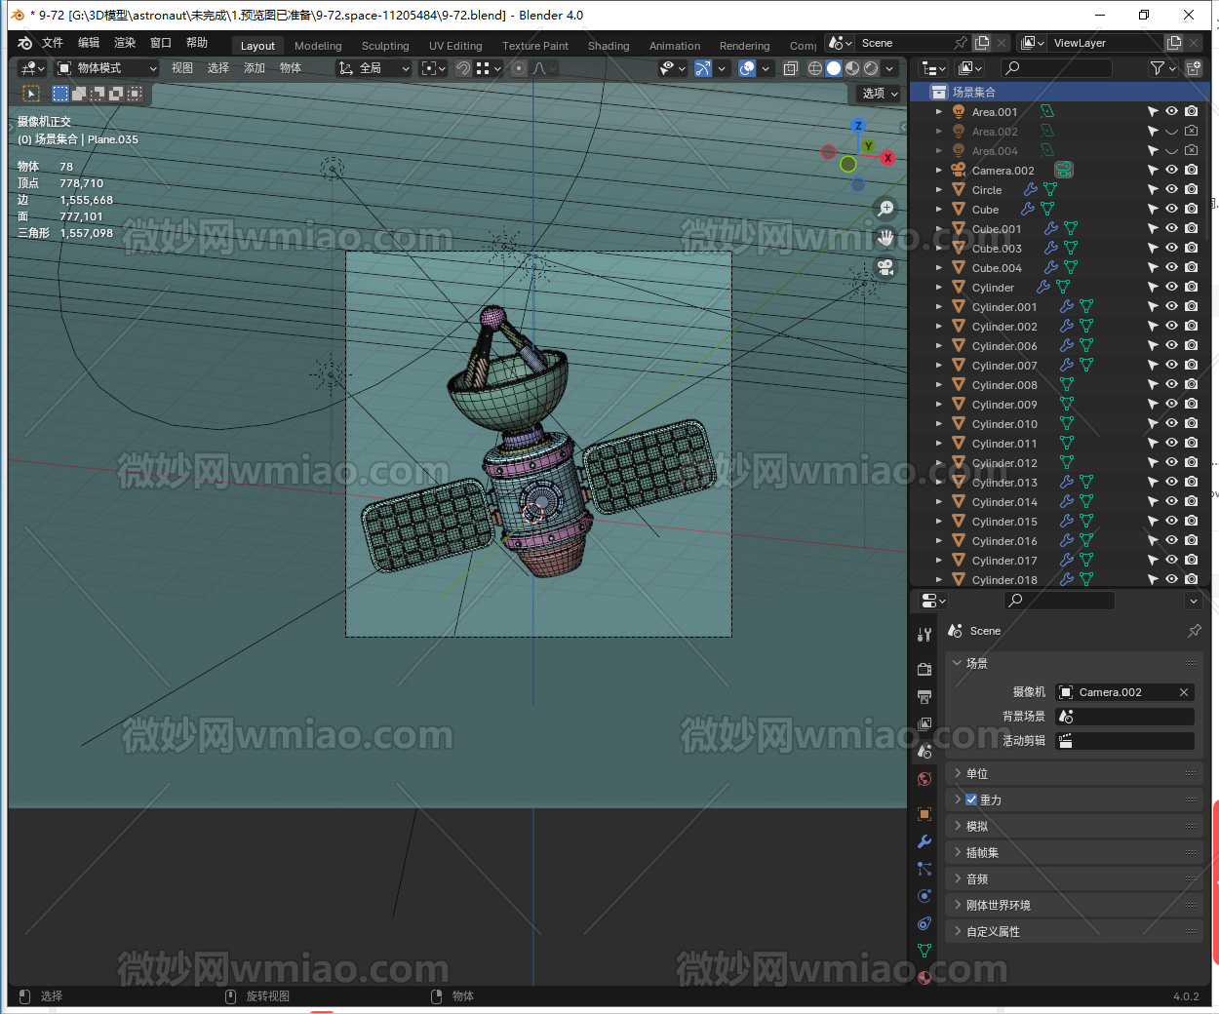Open the Object Constraints properties tab
Image resolution: width=1219 pixels, height=1014 pixels.
(924, 923)
